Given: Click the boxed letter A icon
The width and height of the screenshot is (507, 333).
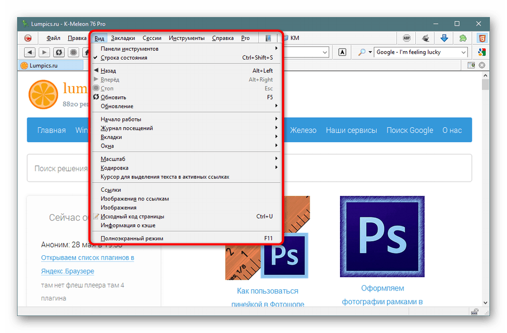Looking at the screenshot, I should tap(342, 52).
